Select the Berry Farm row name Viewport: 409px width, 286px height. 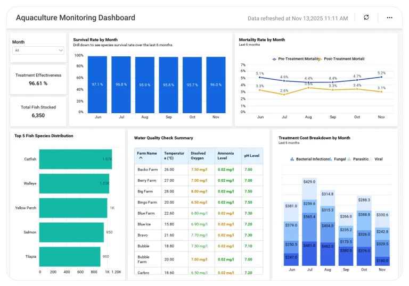147,180
